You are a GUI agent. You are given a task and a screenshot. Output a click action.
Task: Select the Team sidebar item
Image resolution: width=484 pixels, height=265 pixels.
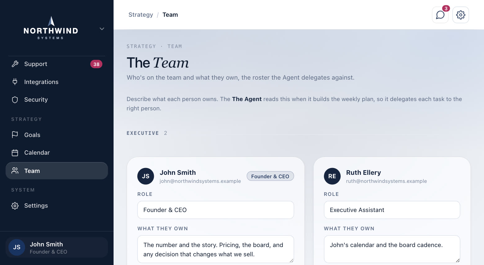tap(57, 171)
